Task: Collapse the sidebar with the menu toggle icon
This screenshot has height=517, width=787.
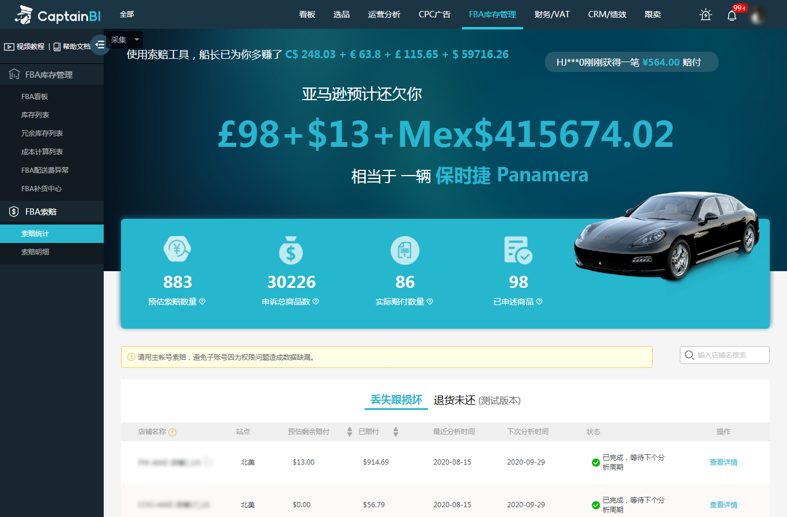Action: click(x=100, y=44)
